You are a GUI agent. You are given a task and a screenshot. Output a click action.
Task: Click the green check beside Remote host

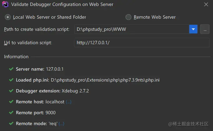click(11, 102)
